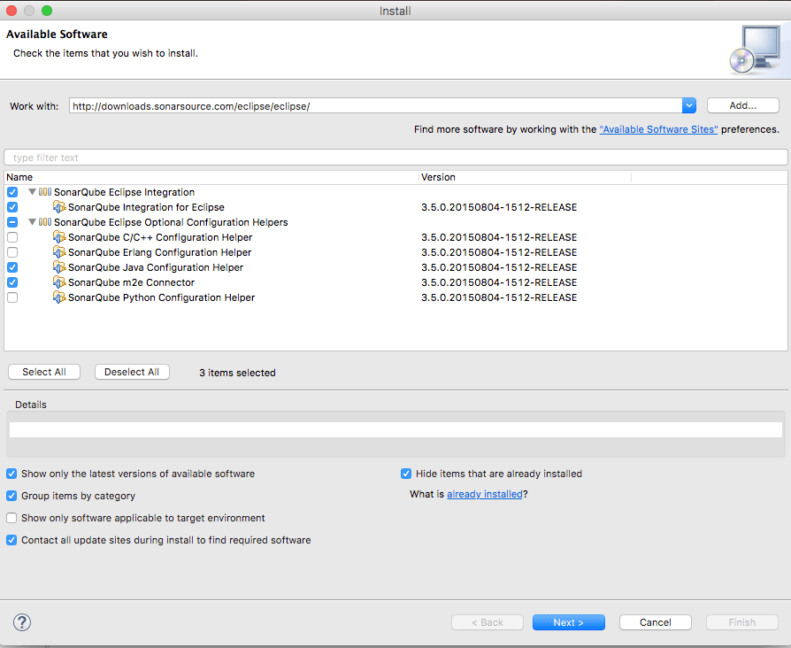Collapse SonarQube Eclipse Integration tree node
Viewport: 791px width, 648px height.
[x=32, y=192]
